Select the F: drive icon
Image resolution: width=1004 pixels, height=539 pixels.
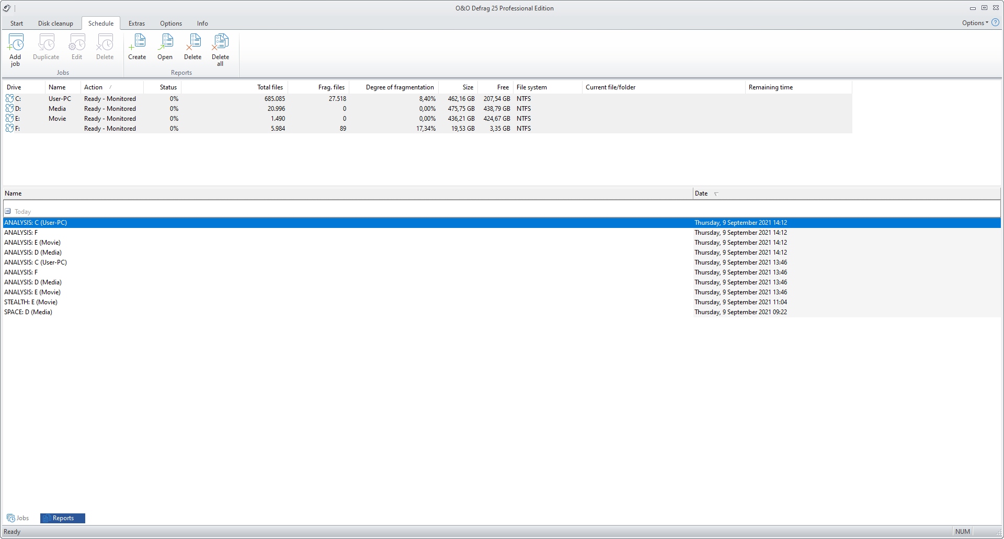[9, 128]
